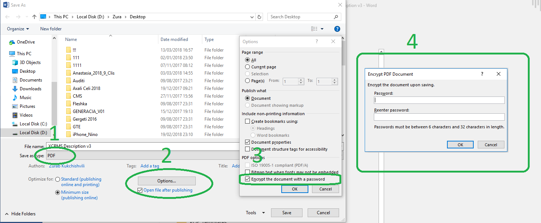Uncheck Encrypt the document with a password
Screen dimensions: 541x223
click(x=248, y=179)
